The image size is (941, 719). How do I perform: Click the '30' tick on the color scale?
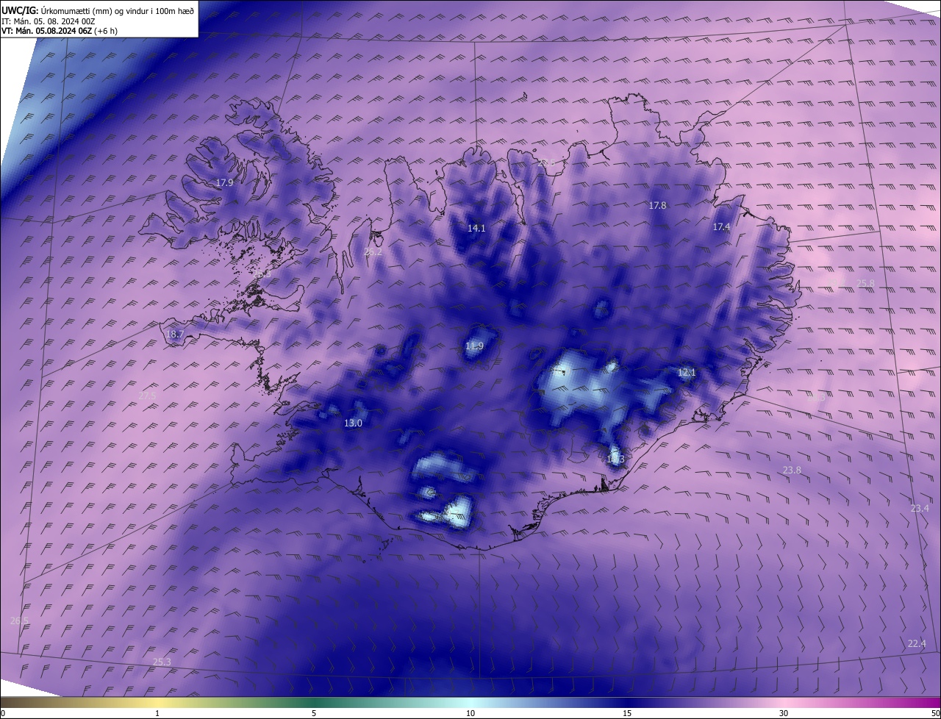point(784,714)
